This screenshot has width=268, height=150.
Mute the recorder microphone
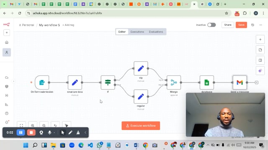pos(49,132)
